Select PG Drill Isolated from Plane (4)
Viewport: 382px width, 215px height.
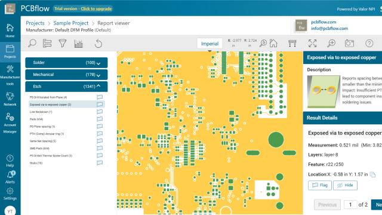click(48, 97)
